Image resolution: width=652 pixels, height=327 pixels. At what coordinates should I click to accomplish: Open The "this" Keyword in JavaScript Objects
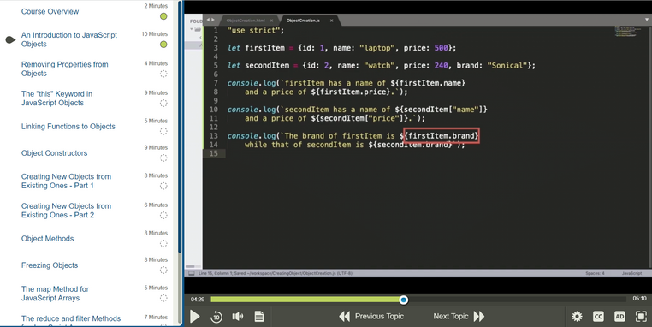pos(56,98)
